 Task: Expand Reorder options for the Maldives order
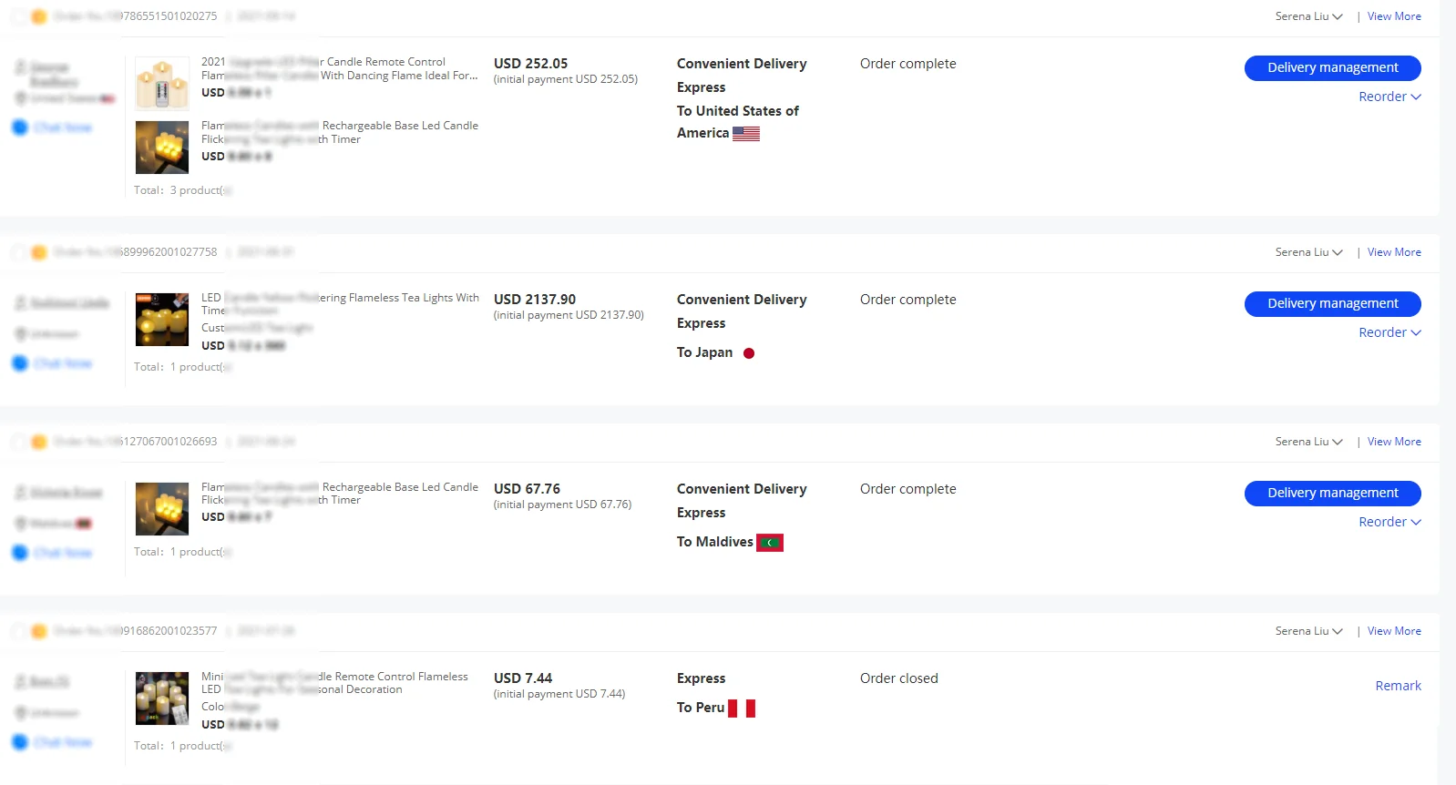coord(1389,522)
